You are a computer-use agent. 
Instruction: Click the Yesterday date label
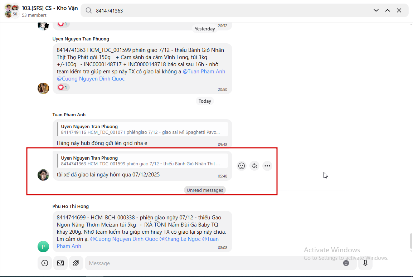(x=205, y=29)
